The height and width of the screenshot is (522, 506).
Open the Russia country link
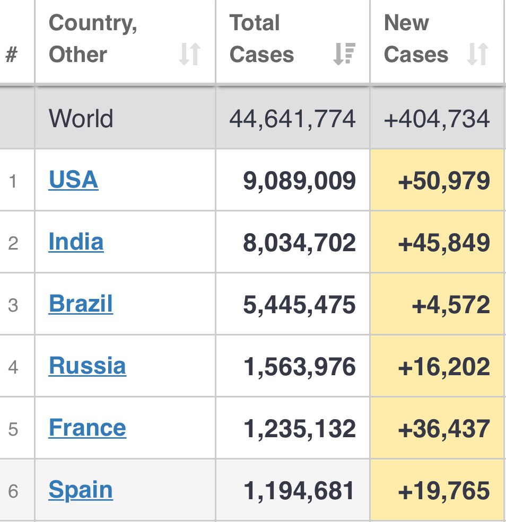click(88, 365)
